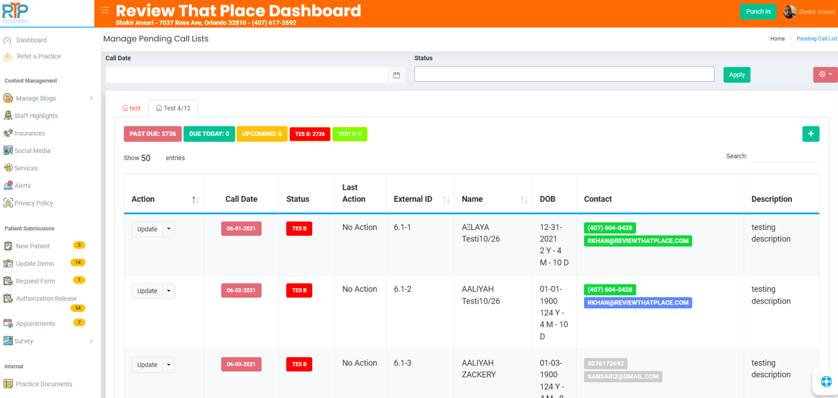Image resolution: width=838 pixels, height=398 pixels.
Task: Click the green plus add button
Action: tap(811, 134)
